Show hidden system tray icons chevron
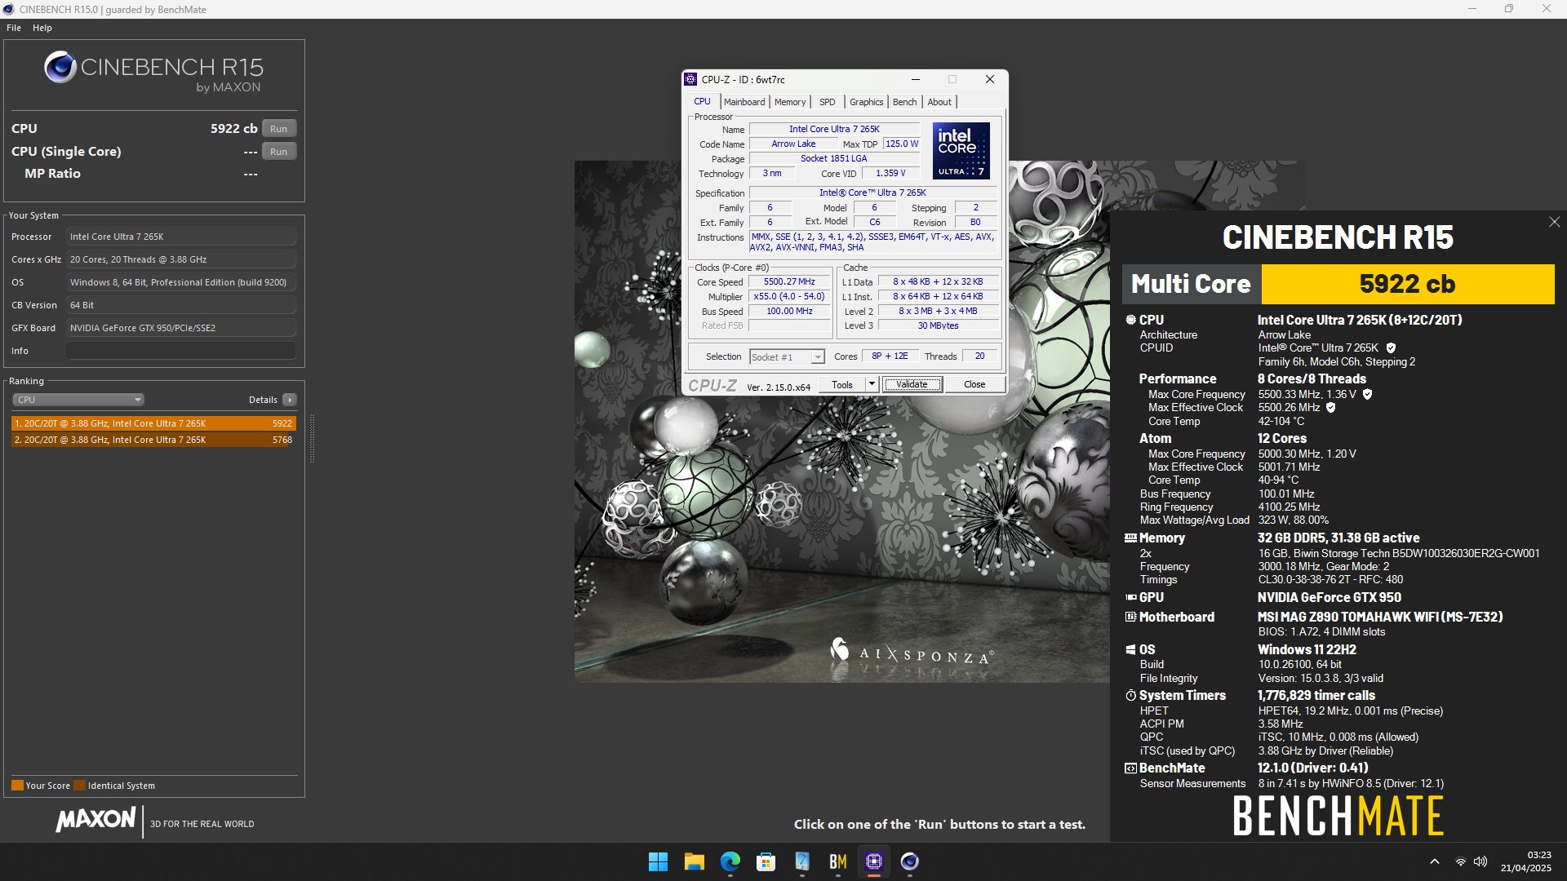Image resolution: width=1567 pixels, height=881 pixels. pyautogui.click(x=1434, y=861)
